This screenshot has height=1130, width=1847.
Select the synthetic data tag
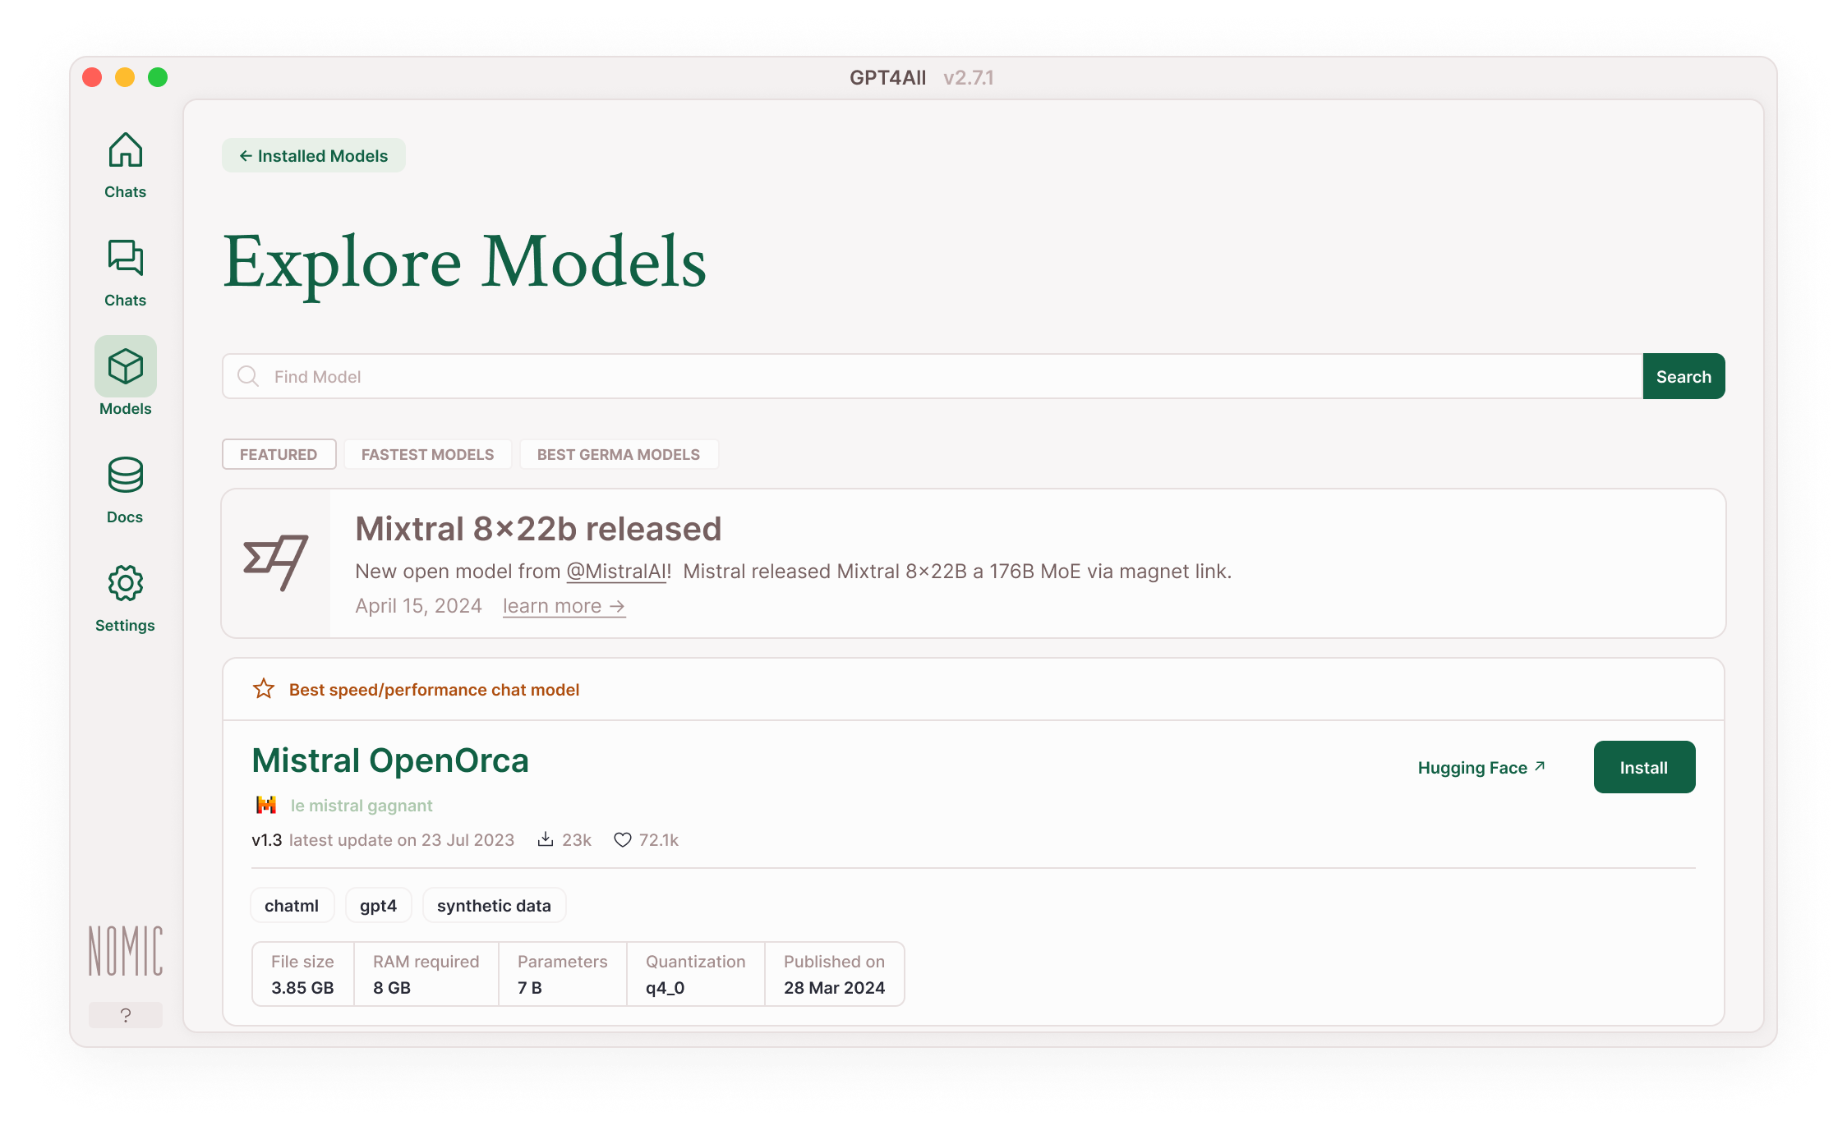click(x=494, y=905)
